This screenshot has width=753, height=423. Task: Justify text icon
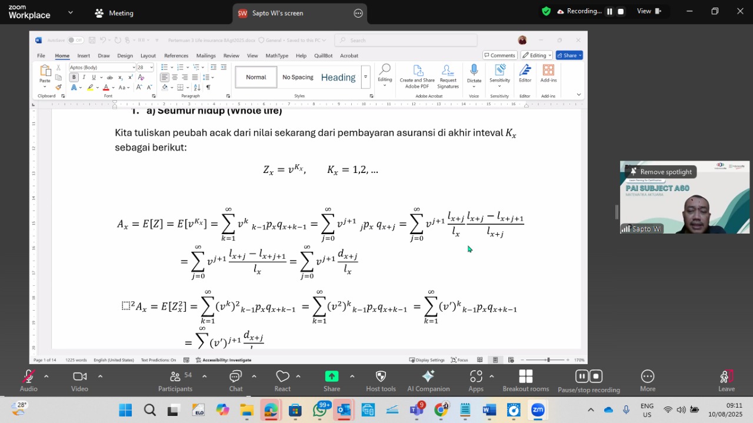click(x=195, y=78)
